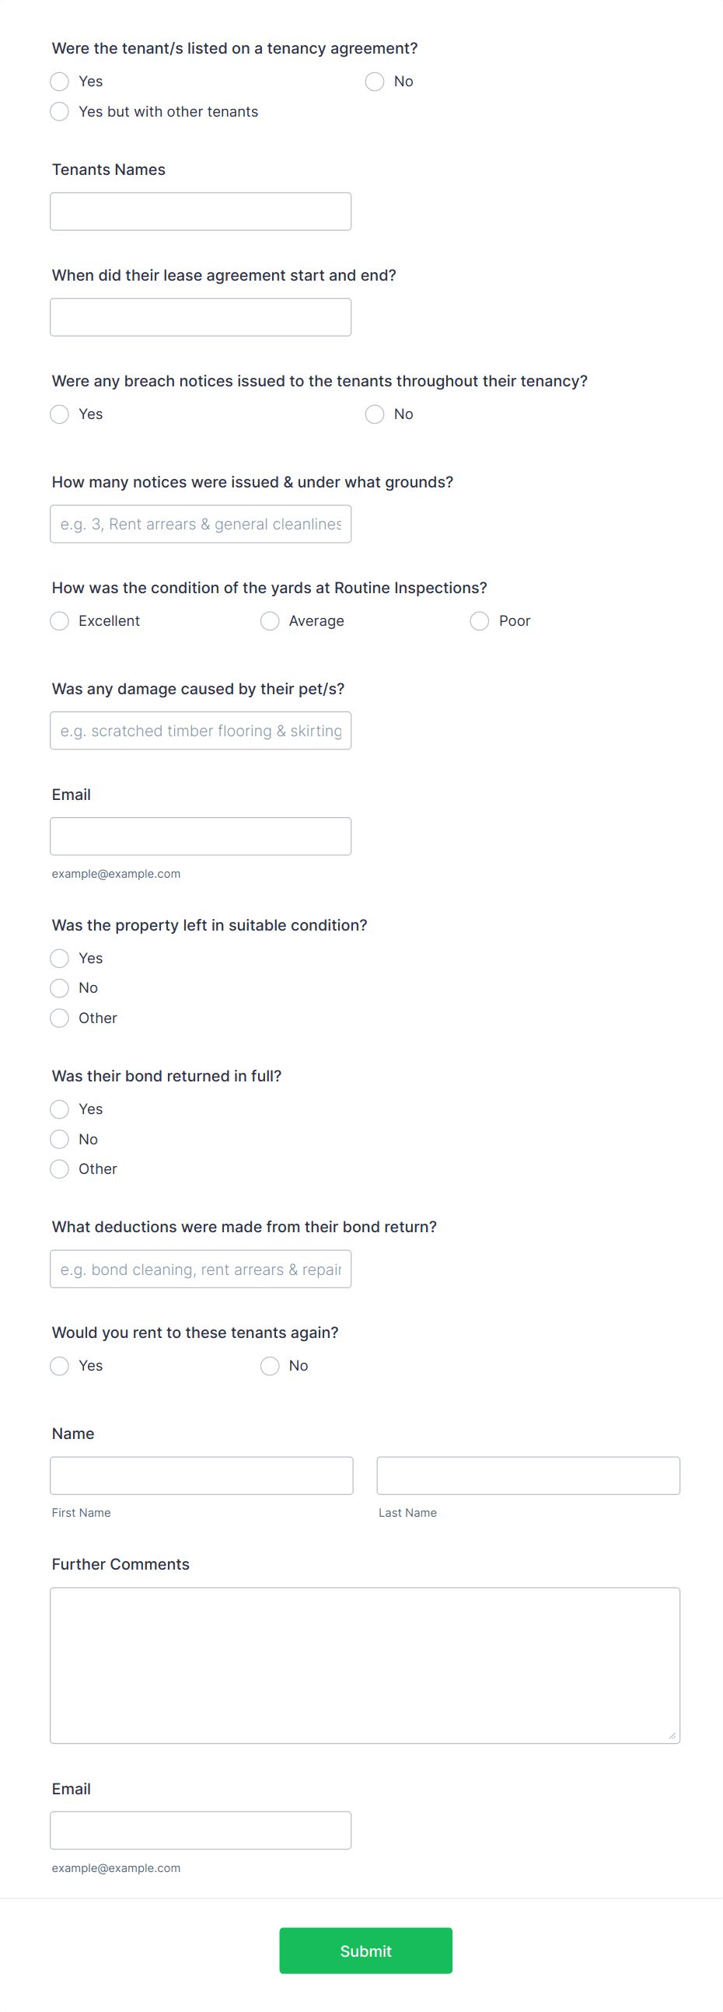Select Yes for property left in suitable condition
Viewport: 723px width, 2012px height.
pos(59,959)
